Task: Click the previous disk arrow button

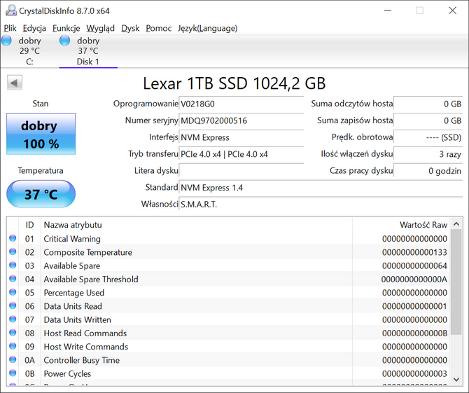Action: [x=15, y=83]
